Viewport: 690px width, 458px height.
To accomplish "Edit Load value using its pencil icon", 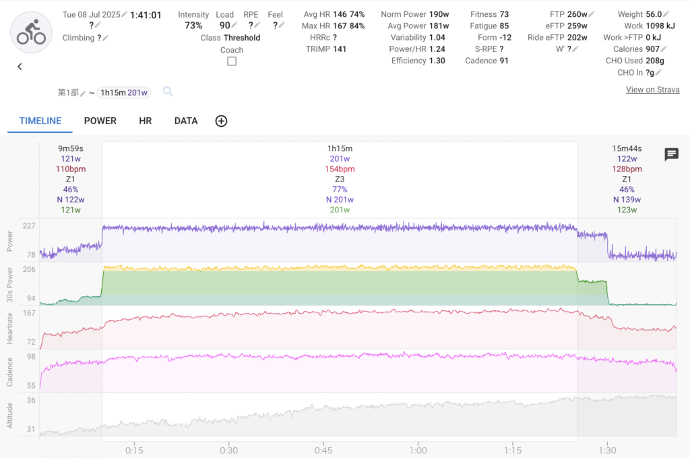I will point(234,26).
